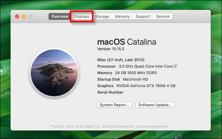Select the Storage tab
Screen dimensions: 222x139
coord(102,16)
